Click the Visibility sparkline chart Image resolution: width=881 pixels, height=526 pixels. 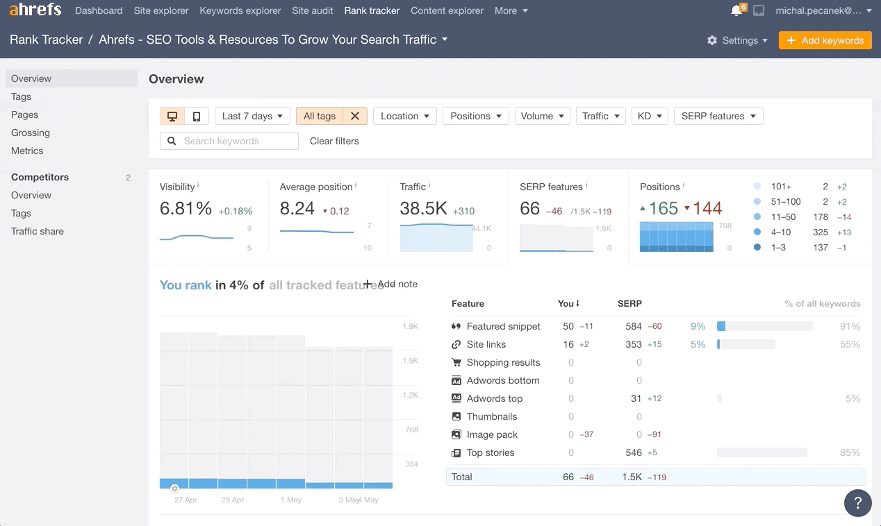click(x=197, y=238)
